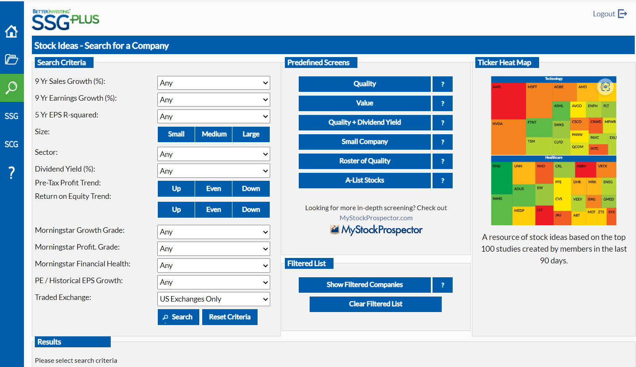
Task: Set Return on Equity Trend to Up
Action: tap(176, 210)
